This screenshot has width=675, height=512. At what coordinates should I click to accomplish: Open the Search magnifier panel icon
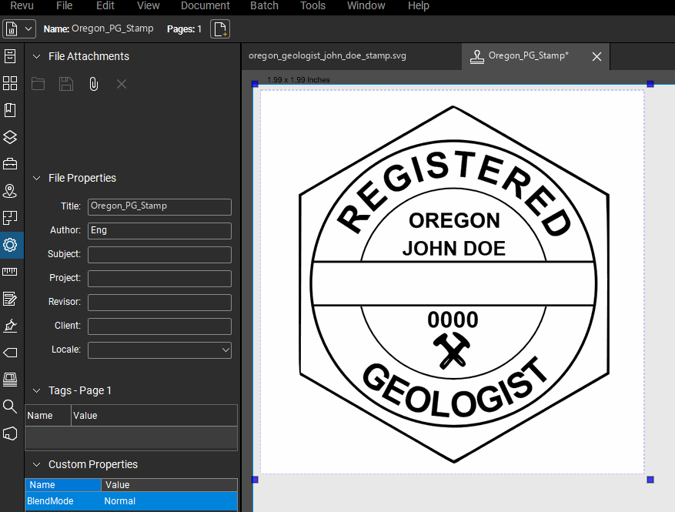click(x=10, y=407)
